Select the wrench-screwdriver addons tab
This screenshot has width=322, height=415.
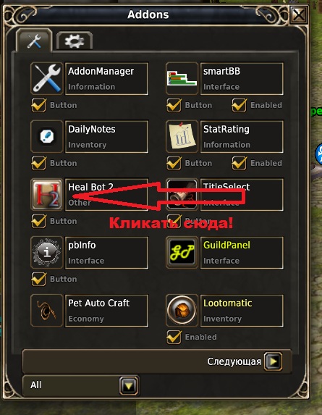tap(34, 41)
